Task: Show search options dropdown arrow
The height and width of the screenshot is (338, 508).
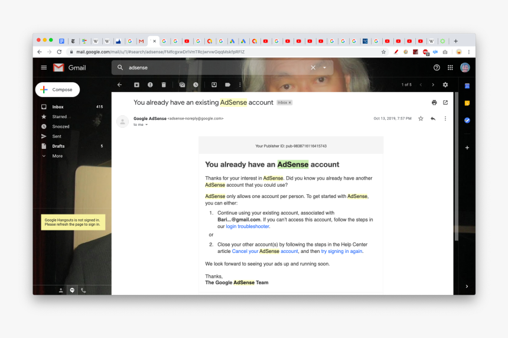Action: coord(324,67)
